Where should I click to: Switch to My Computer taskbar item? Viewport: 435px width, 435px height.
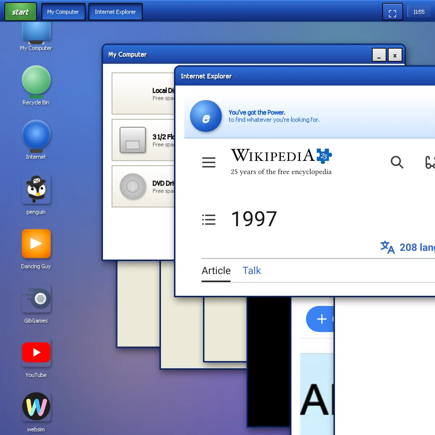63,12
